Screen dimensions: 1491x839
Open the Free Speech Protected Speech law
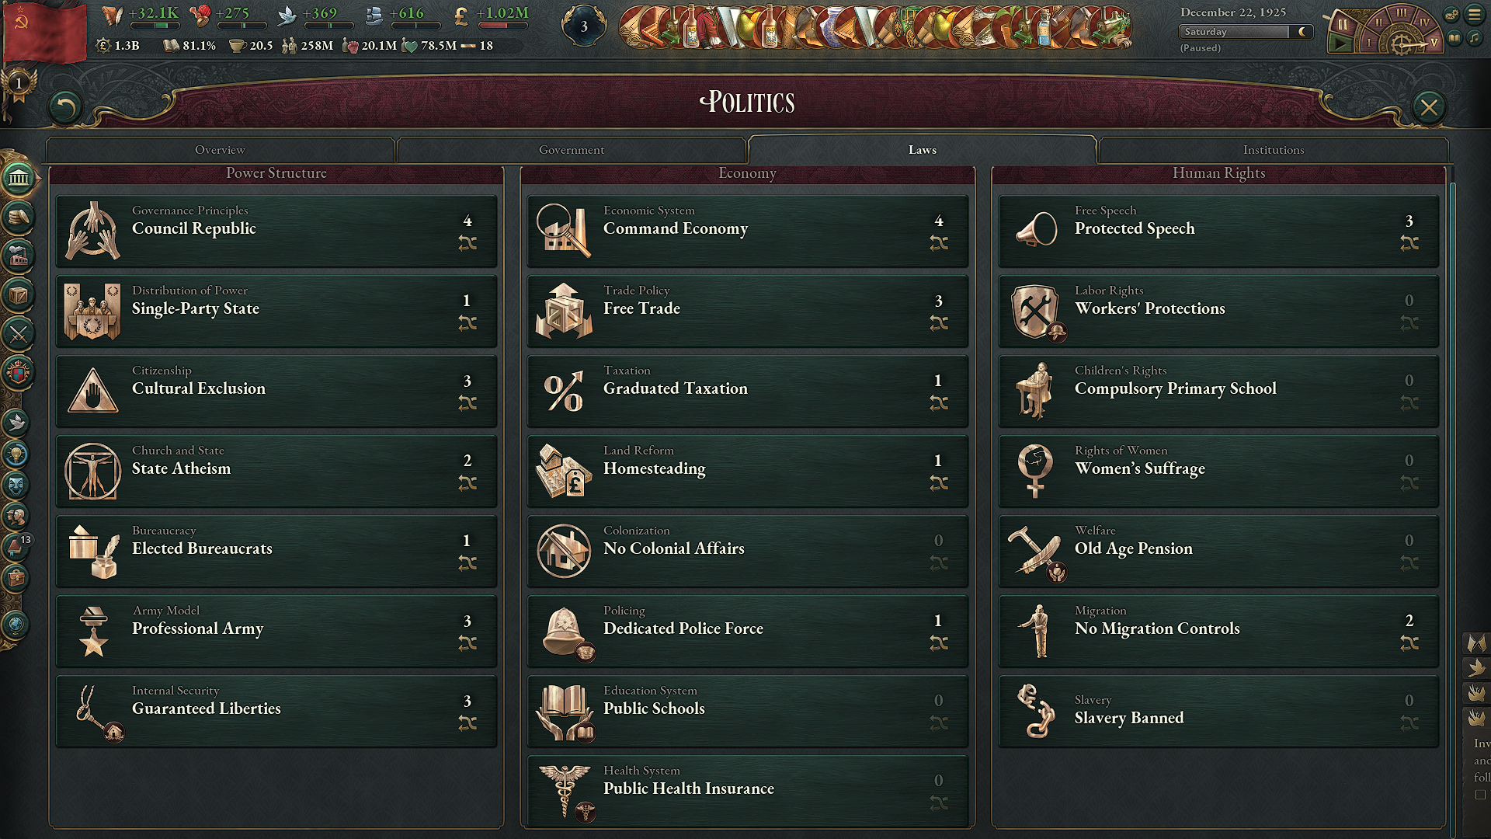tap(1218, 232)
